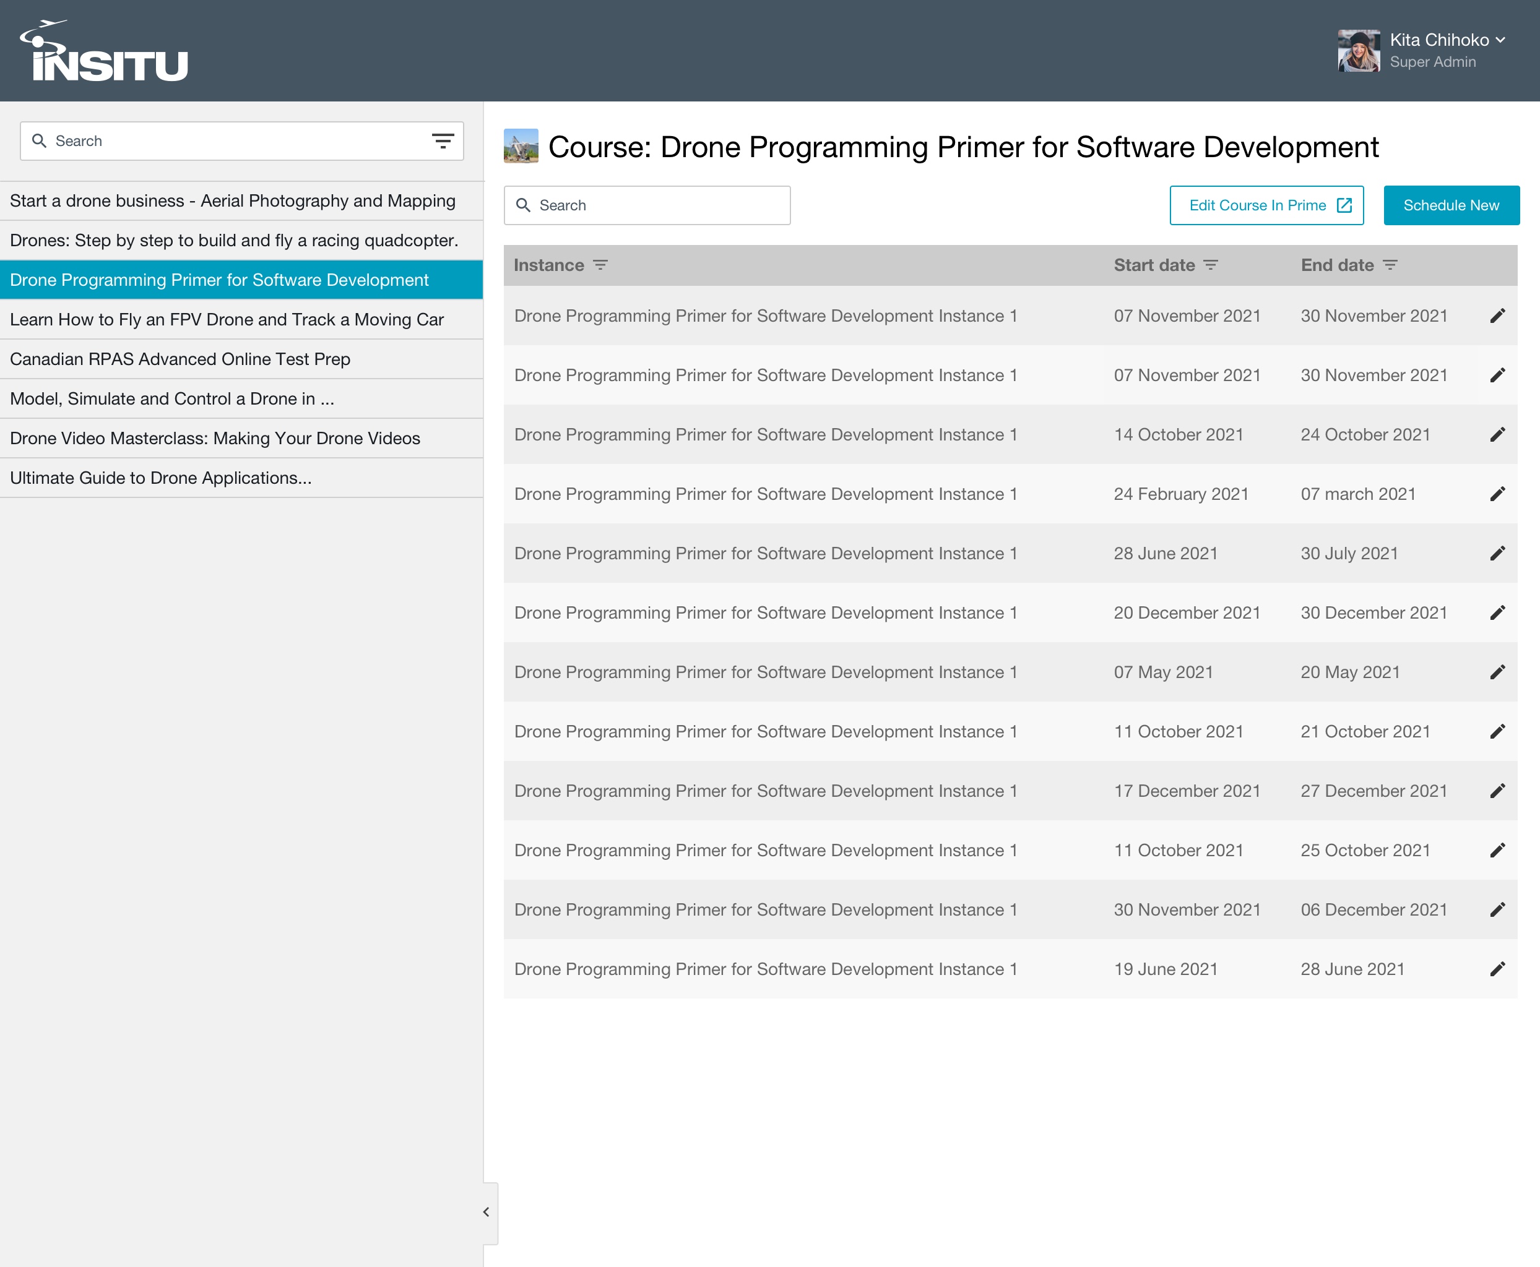Open Ultimate Guide to Drone Applications course

[241, 478]
